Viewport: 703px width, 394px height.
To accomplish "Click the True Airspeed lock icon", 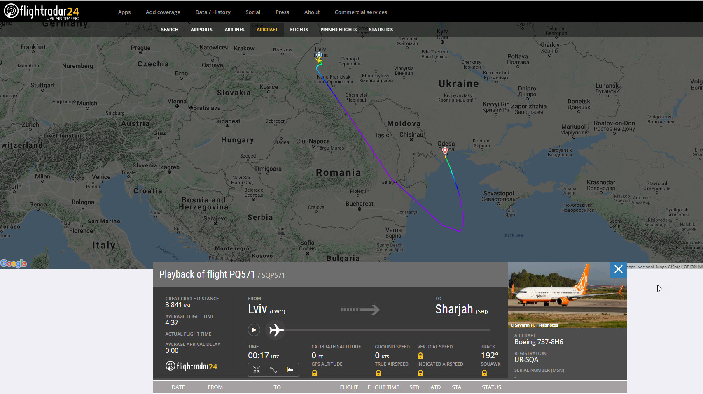I will (x=378, y=373).
